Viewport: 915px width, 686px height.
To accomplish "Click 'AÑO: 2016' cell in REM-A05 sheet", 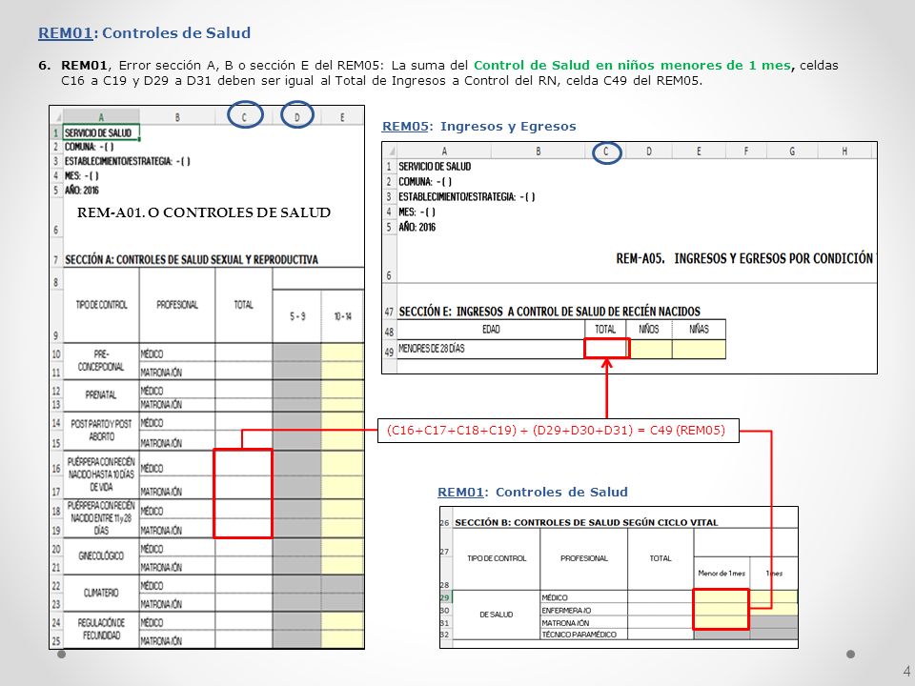I will [x=417, y=228].
